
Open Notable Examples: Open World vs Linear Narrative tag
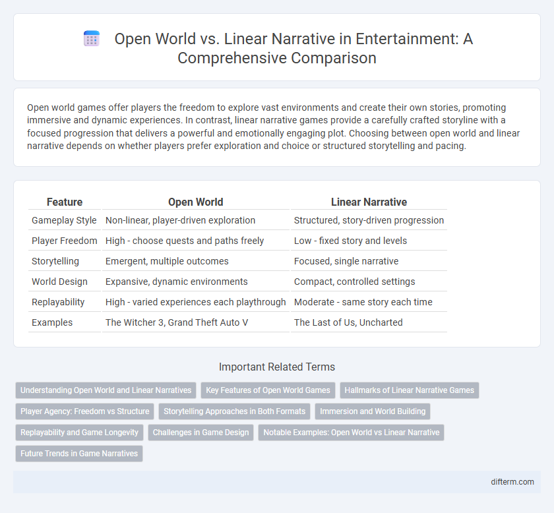(351, 433)
